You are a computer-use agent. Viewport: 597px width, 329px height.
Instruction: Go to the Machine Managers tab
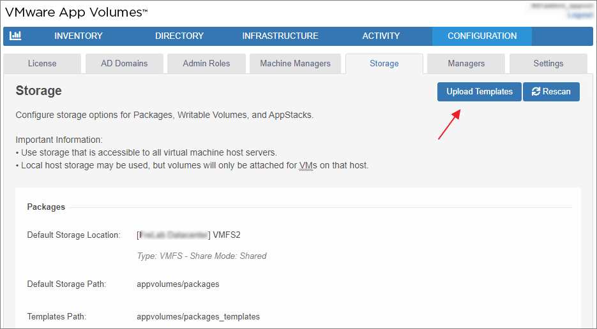tap(296, 64)
